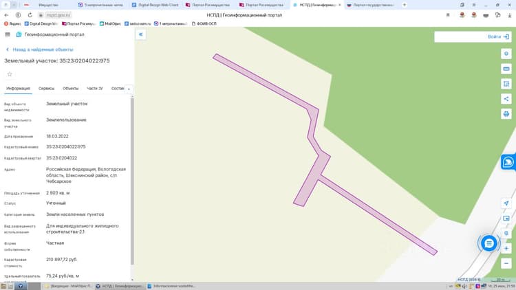The image size is (516, 290).
Task: Zoom out the map with the minus button
Action: pos(506,263)
